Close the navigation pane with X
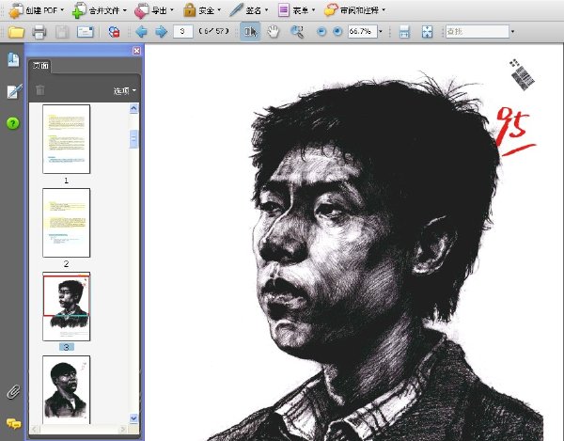The width and height of the screenshot is (564, 441). [136, 51]
